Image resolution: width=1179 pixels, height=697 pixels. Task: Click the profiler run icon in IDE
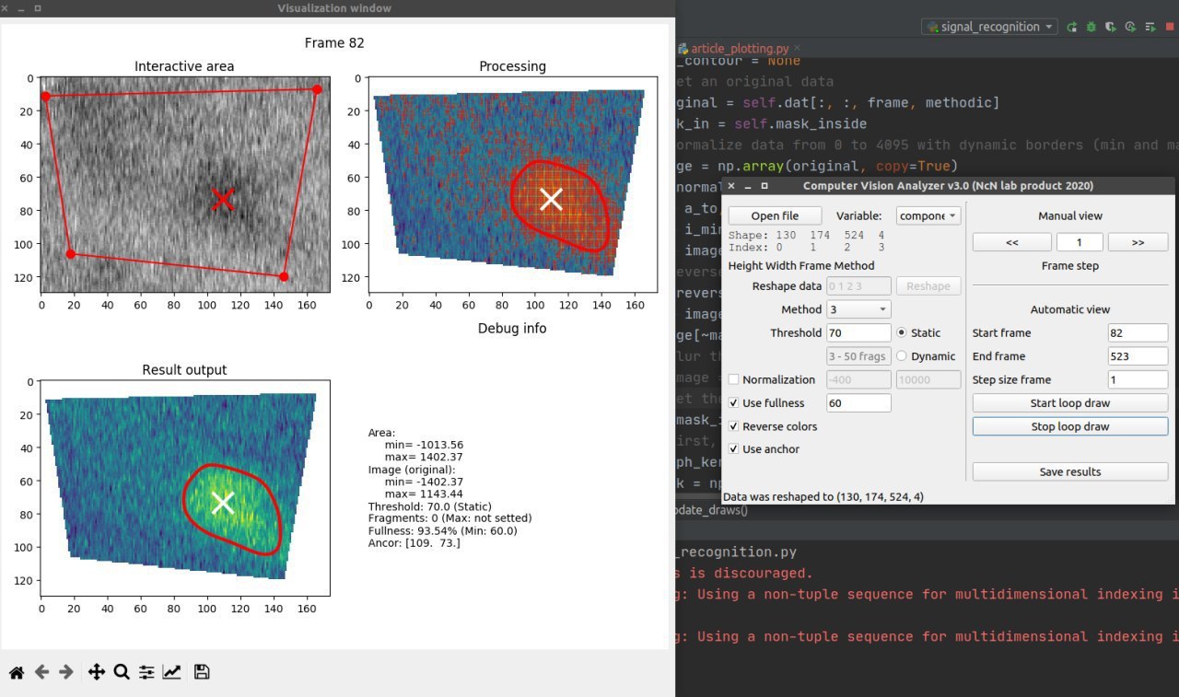point(1131,28)
